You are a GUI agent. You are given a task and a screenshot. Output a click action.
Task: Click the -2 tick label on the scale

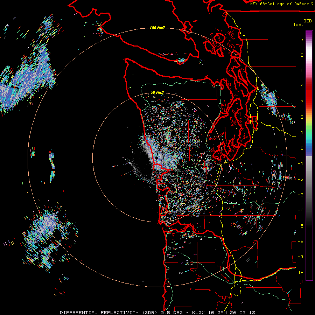coord(301,179)
